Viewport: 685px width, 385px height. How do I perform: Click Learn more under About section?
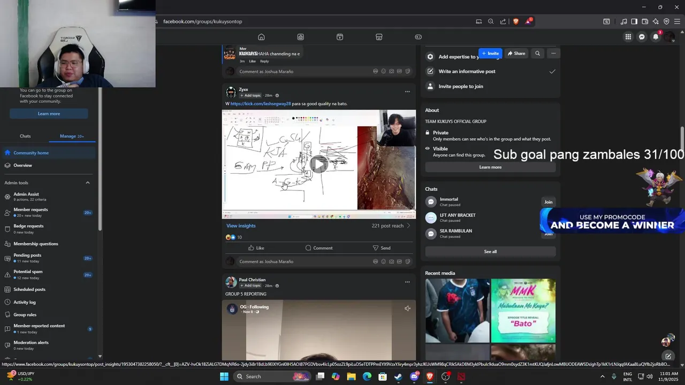point(490,167)
